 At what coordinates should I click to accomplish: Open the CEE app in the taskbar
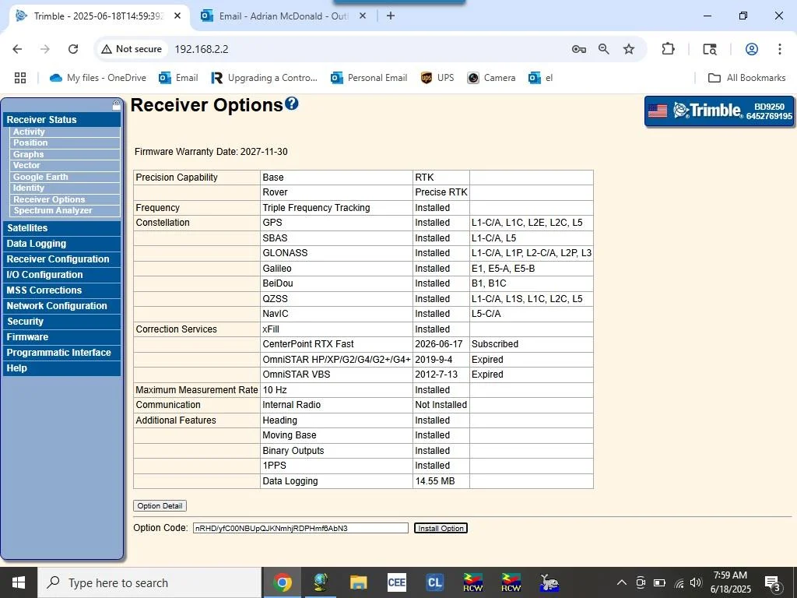coord(396,582)
